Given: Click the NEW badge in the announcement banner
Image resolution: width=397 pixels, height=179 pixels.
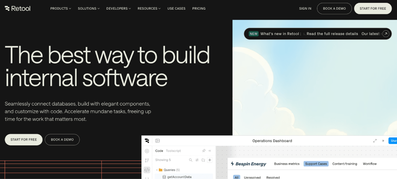Looking at the screenshot, I should [x=254, y=34].
